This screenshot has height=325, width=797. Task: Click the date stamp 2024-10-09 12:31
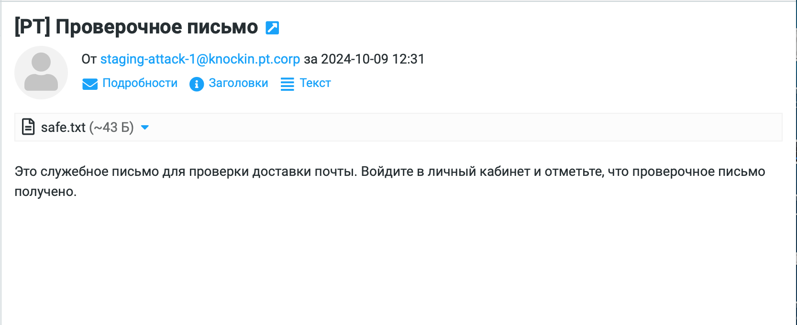tap(373, 59)
